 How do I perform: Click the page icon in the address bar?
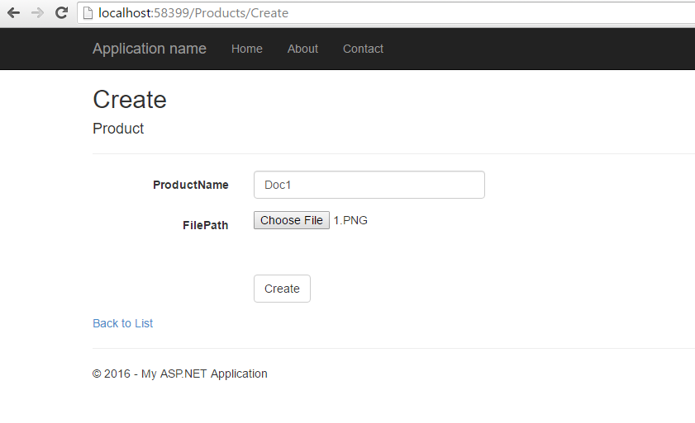click(87, 13)
